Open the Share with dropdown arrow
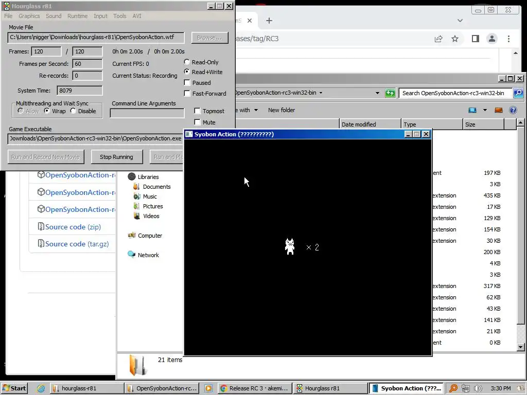Image resolution: width=527 pixels, height=395 pixels. click(256, 110)
